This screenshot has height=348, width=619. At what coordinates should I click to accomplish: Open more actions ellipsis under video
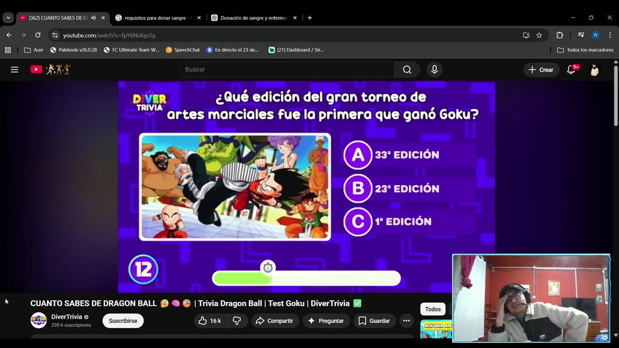click(x=406, y=321)
